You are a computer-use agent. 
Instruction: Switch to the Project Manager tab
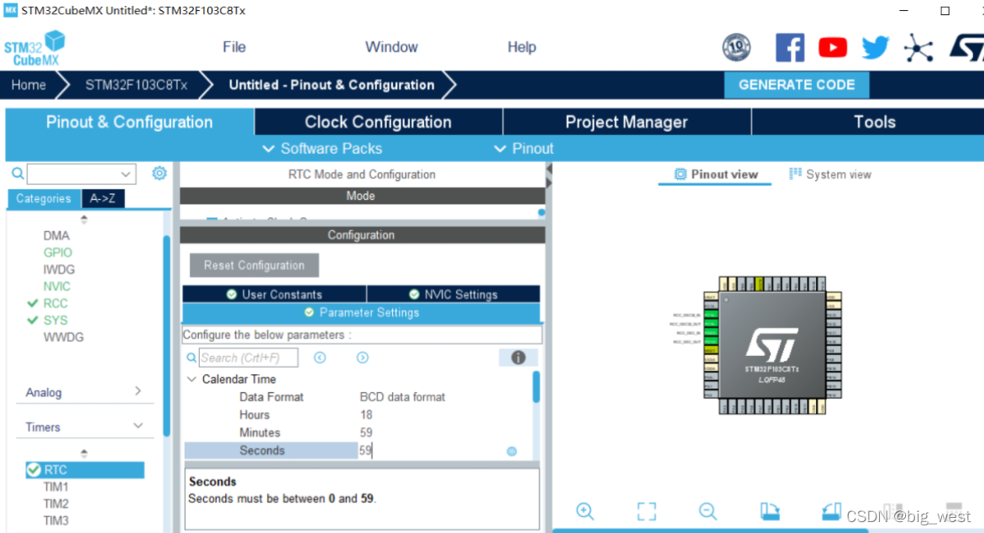tap(627, 122)
